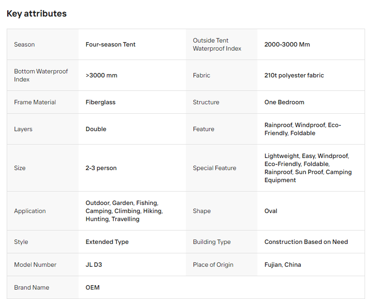Click the Special Feature label
The width and height of the screenshot is (378, 299).
(214, 168)
